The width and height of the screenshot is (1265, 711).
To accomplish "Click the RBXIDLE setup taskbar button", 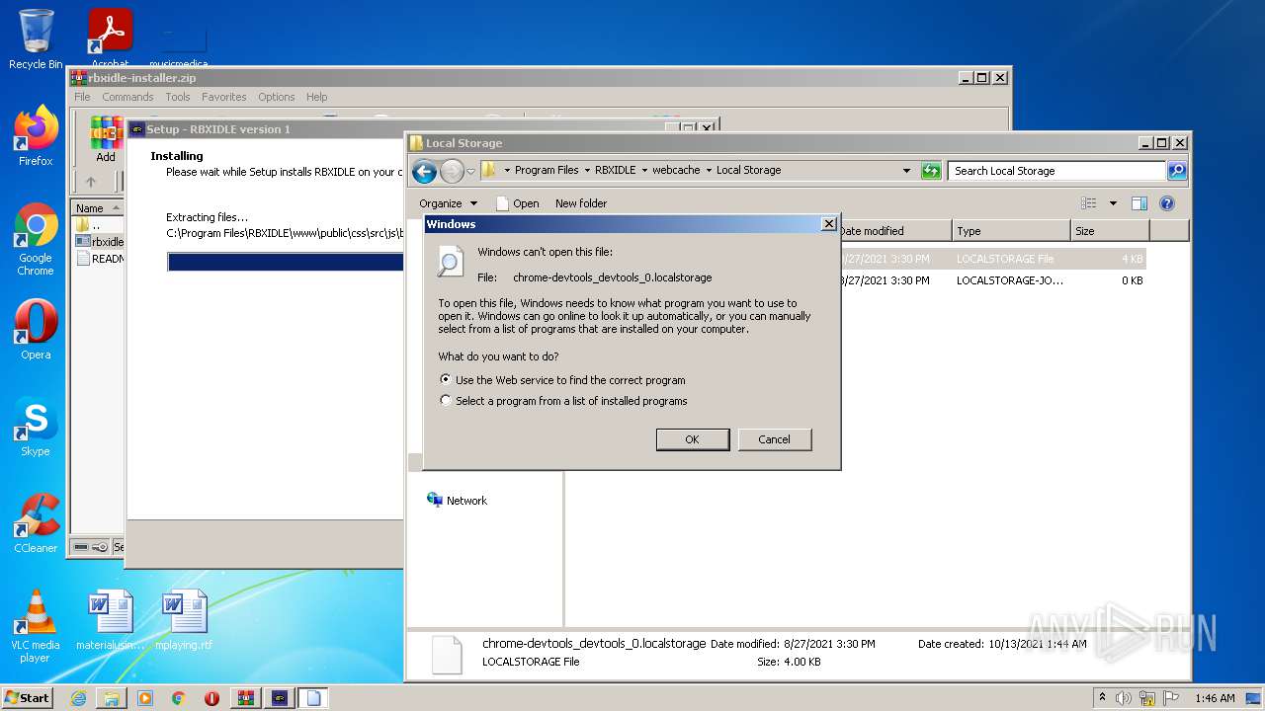I will coord(280,698).
